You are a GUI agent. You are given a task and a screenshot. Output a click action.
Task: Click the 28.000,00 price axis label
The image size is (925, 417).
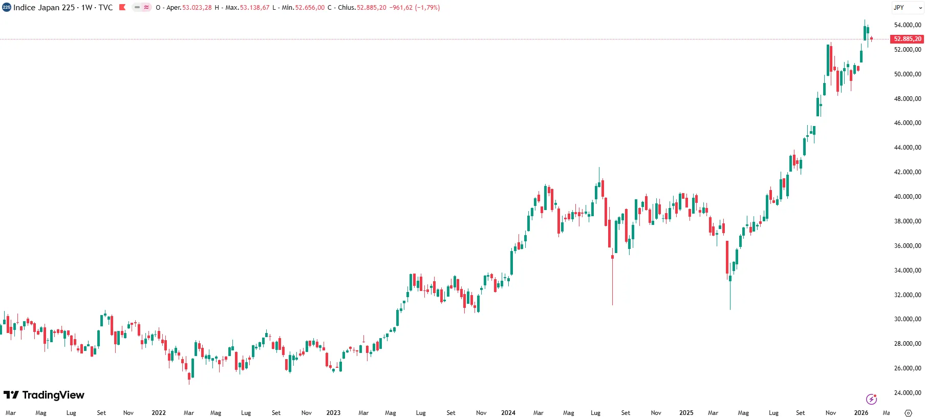pyautogui.click(x=908, y=344)
